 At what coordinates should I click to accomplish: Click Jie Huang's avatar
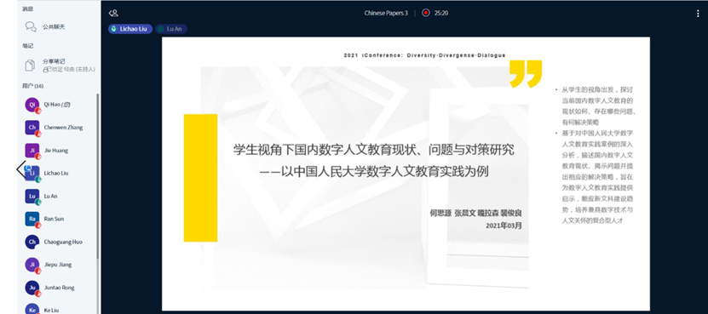coord(32,151)
